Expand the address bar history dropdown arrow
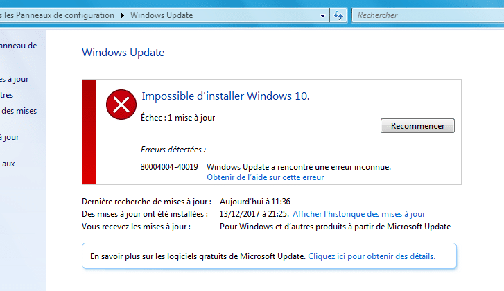 point(322,15)
